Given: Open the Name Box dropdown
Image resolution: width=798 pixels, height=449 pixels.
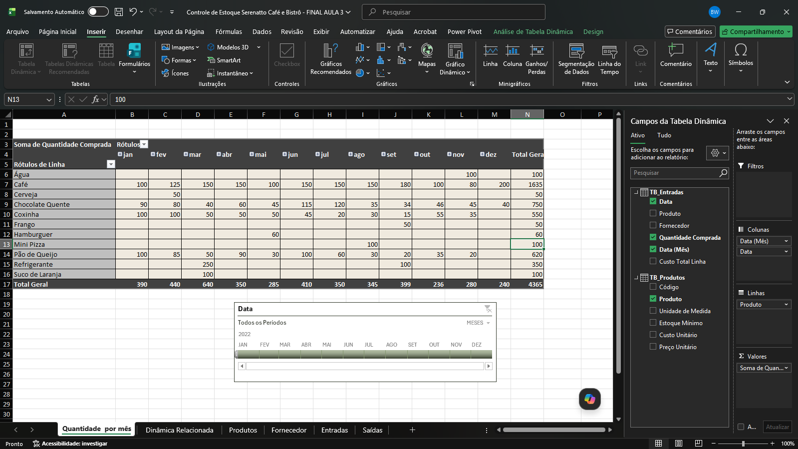Looking at the screenshot, I should point(49,100).
